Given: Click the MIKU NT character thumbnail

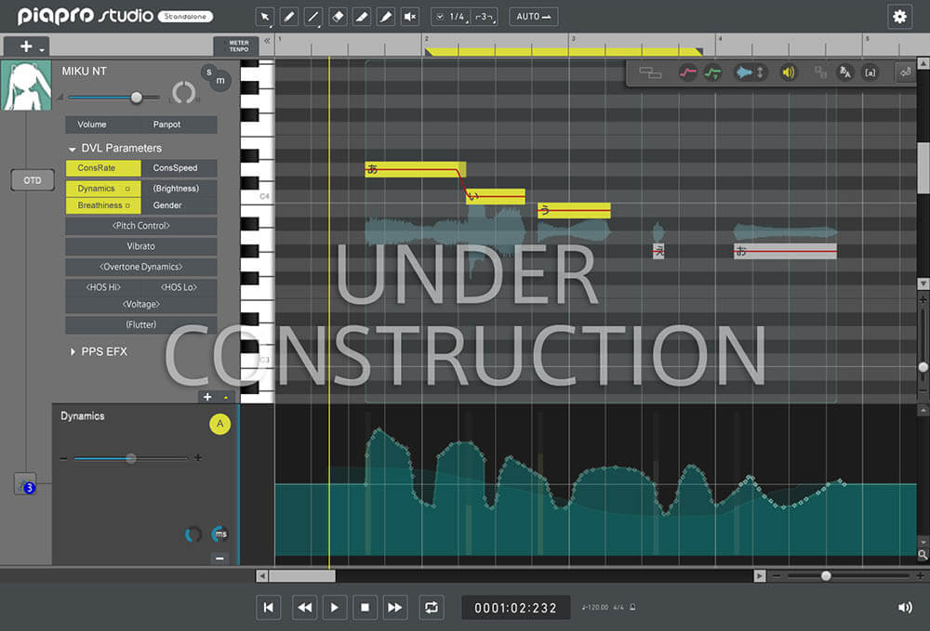Looking at the screenshot, I should (x=26, y=85).
